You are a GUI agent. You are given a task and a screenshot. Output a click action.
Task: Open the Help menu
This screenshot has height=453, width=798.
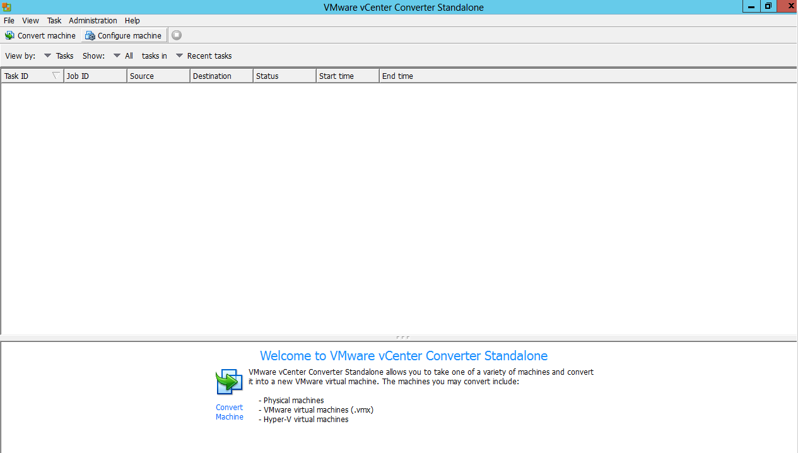132,21
